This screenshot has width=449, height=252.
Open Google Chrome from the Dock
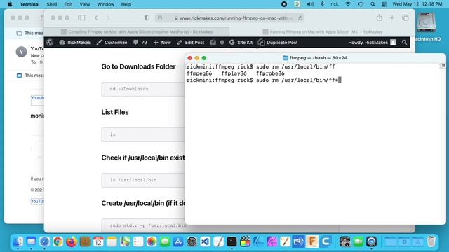58,241
